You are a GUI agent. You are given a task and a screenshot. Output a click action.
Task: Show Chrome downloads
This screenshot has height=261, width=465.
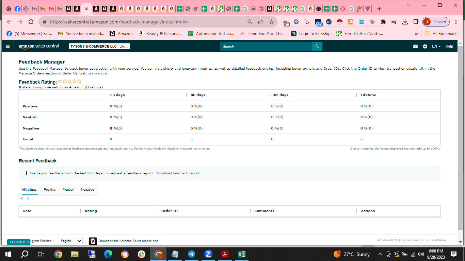pos(405,22)
